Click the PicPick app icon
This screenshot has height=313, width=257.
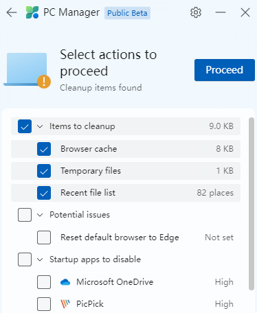pos(65,304)
